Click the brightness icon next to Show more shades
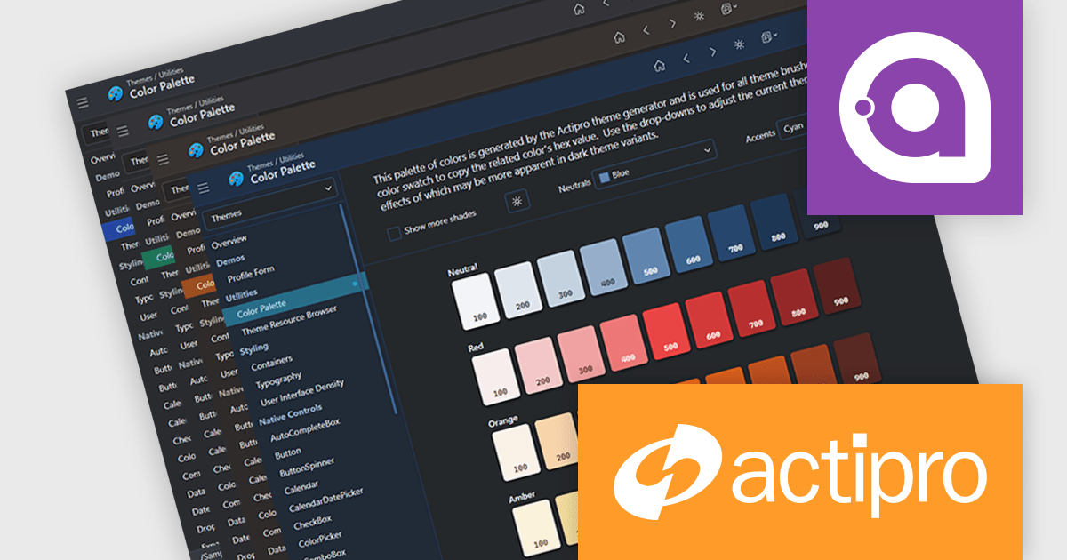This screenshot has height=560, width=1067. pyautogui.click(x=517, y=202)
